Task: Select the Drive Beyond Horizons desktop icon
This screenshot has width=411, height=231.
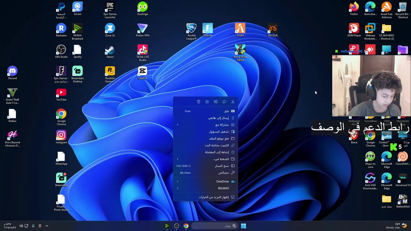Action: pos(12,139)
